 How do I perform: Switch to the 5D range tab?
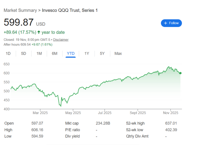click(x=24, y=53)
